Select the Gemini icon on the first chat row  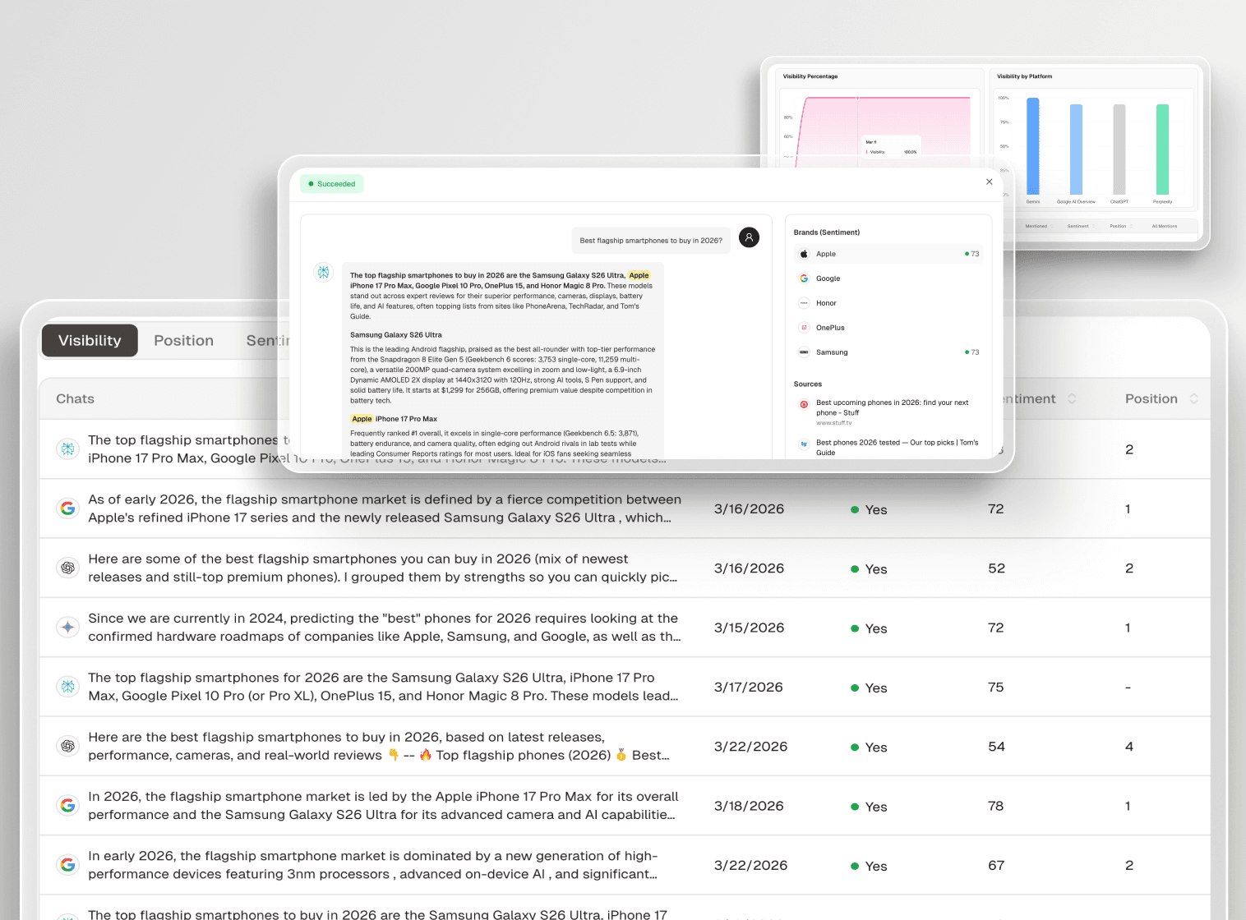click(x=67, y=449)
